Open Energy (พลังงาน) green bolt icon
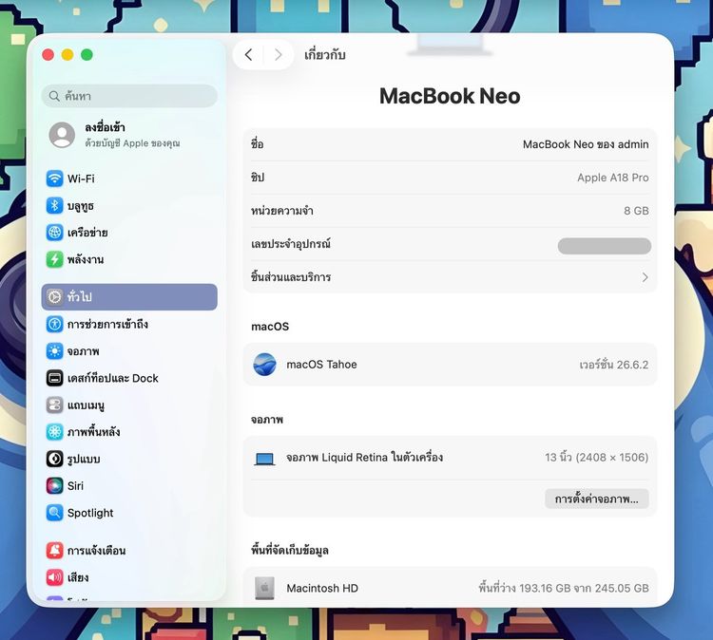The image size is (713, 640). coord(54,259)
